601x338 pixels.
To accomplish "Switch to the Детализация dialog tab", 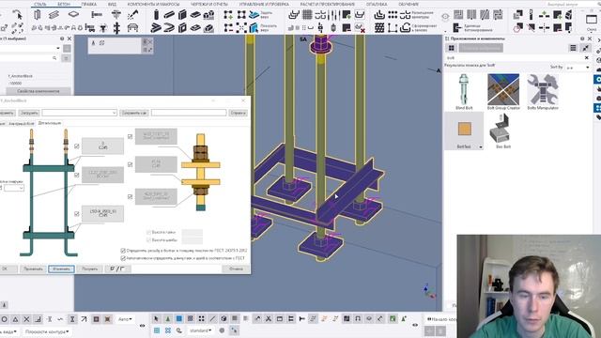I will pos(50,123).
